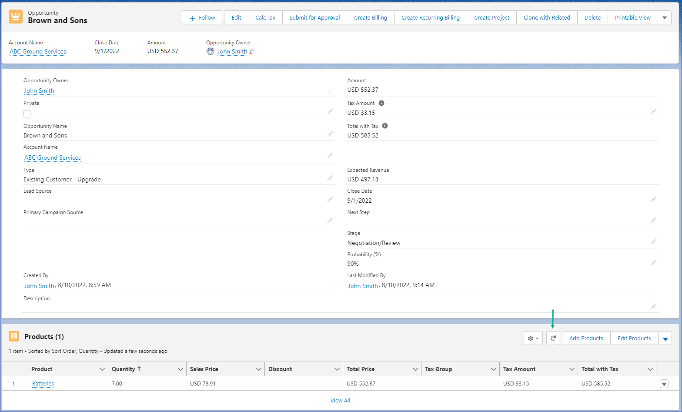Open dropdown arrow beside Edit Products

coord(665,338)
